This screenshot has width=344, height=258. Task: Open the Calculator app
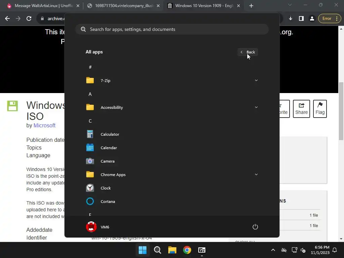click(x=172, y=134)
